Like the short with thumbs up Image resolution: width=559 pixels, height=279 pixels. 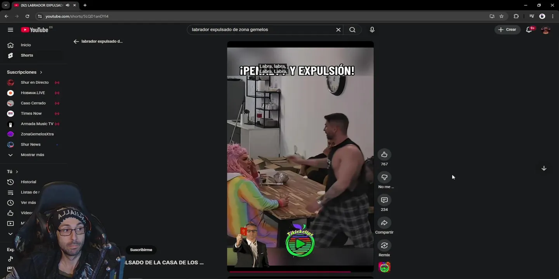point(384,155)
